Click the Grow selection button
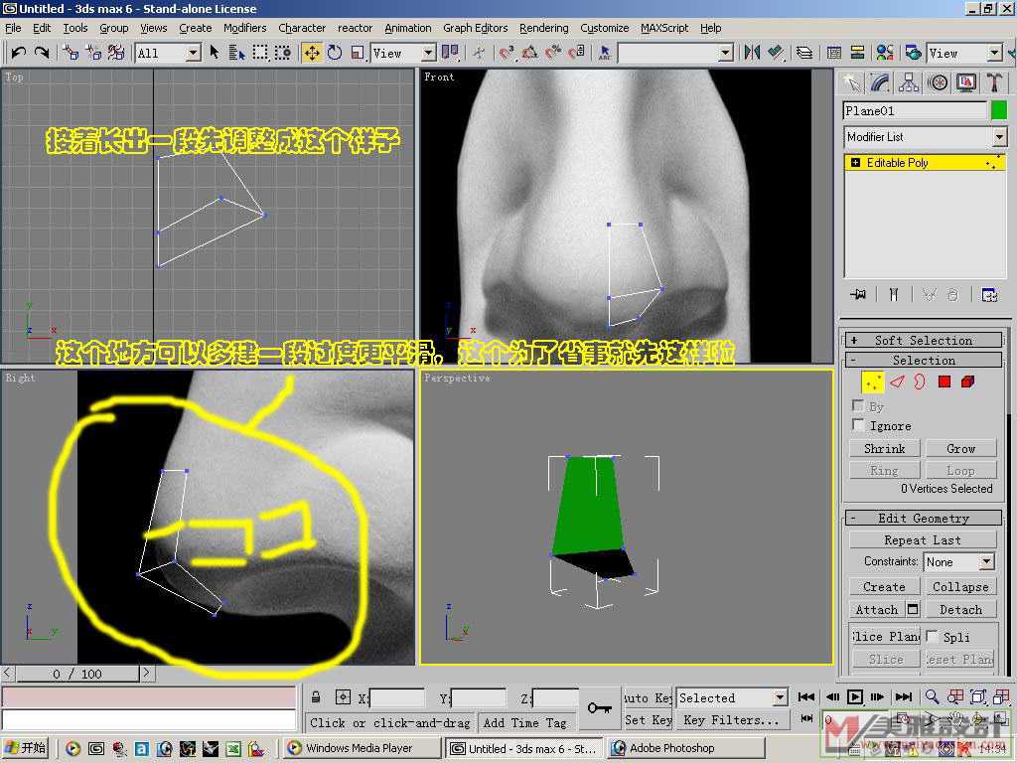This screenshot has height=763, width=1017. [x=959, y=448]
